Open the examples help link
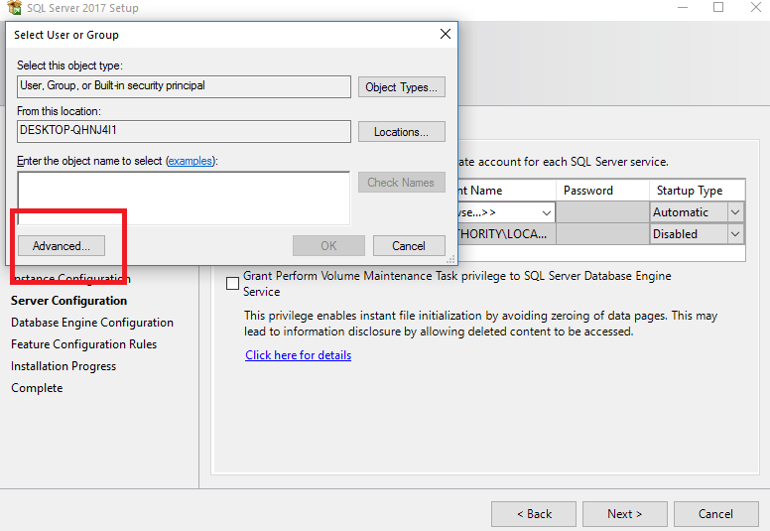Screen dimensions: 770x531 click(x=191, y=161)
